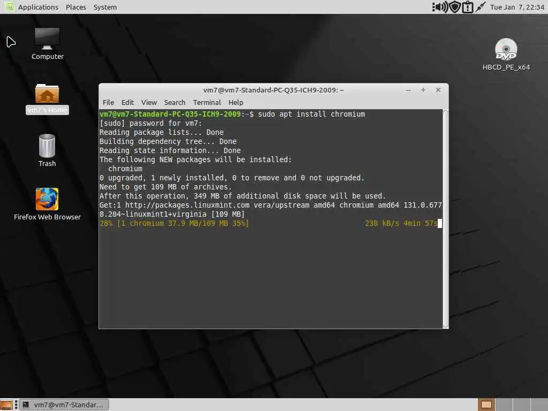Switch to the first (active) workspace
The image size is (548, 411).
pos(486,405)
